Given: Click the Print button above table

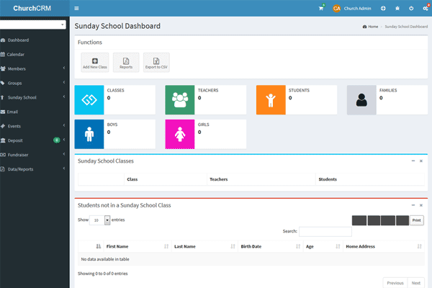Looking at the screenshot, I should 417,220.
